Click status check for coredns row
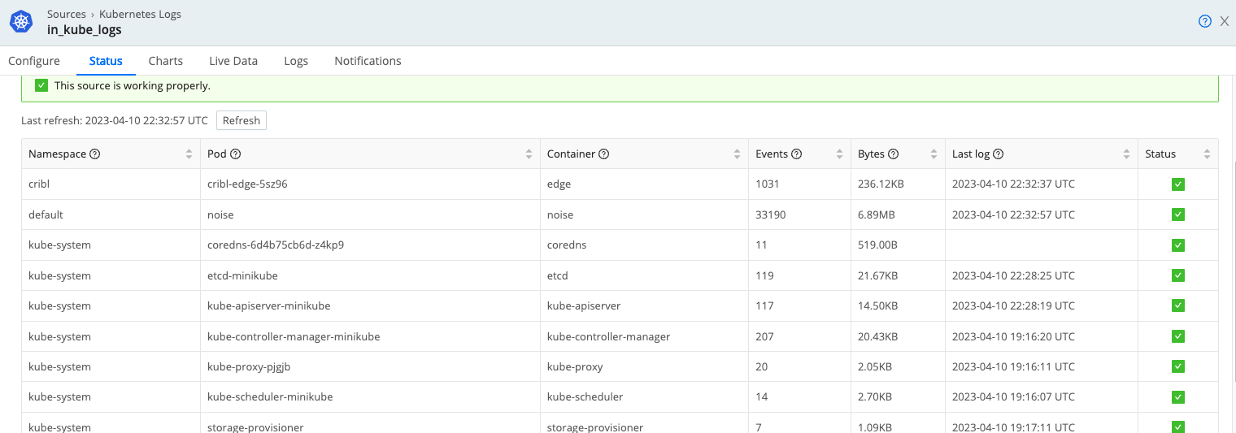 (1178, 245)
